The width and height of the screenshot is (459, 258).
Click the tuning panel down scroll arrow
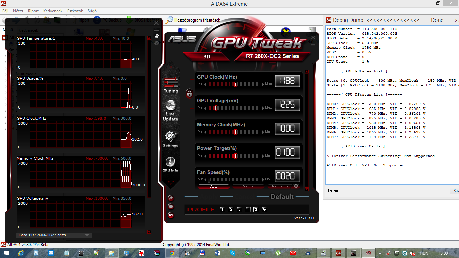point(306,189)
